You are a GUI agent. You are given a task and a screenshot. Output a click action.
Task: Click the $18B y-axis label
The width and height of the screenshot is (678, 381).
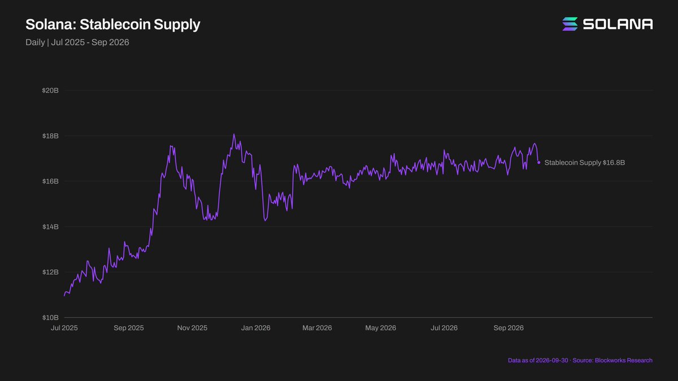tap(50, 136)
